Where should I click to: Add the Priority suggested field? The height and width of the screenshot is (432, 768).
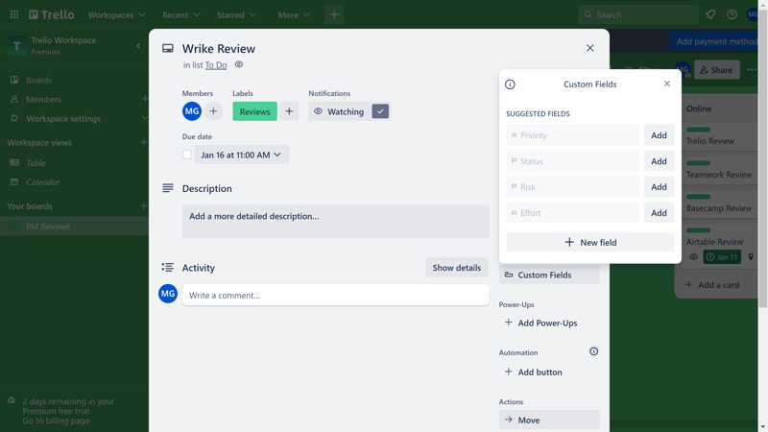pos(659,135)
